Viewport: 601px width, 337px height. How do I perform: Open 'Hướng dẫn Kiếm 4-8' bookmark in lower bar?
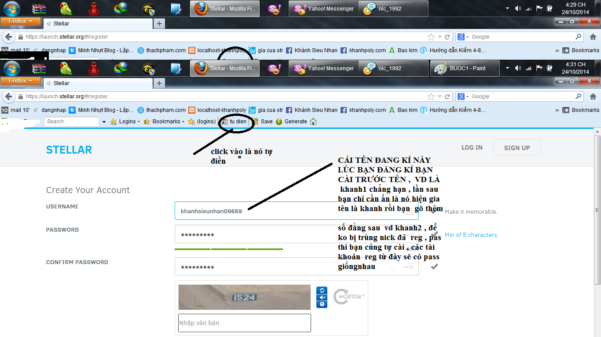click(x=453, y=110)
